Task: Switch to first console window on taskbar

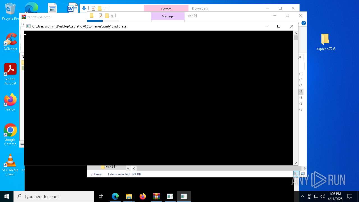Action: coord(170,196)
